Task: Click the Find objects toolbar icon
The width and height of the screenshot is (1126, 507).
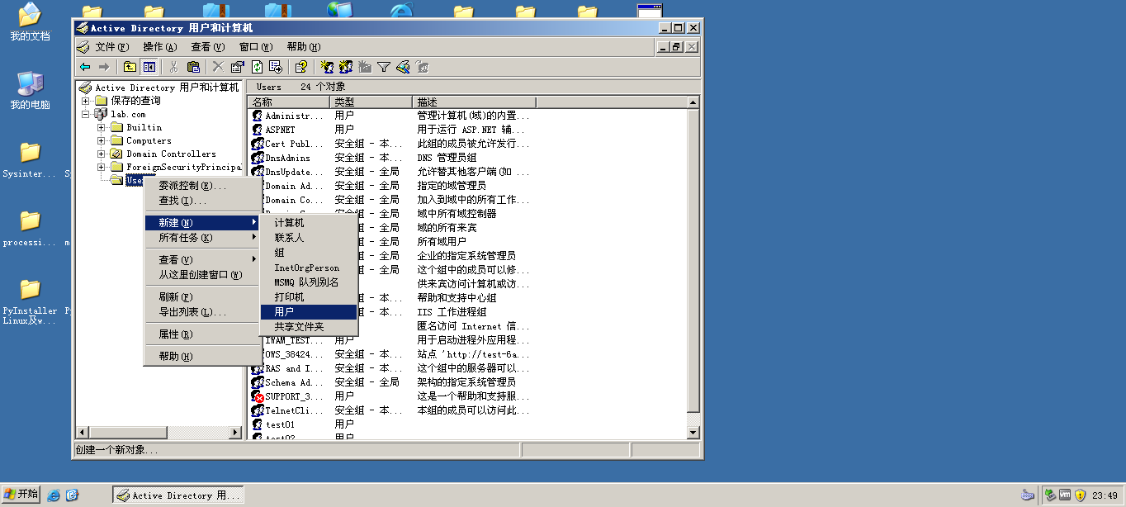Action: [403, 67]
